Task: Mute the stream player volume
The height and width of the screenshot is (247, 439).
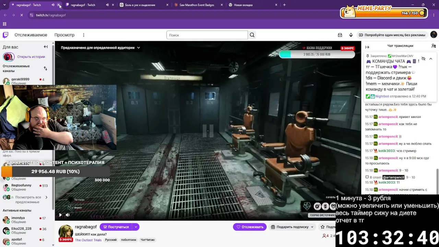Action: [x=68, y=215]
